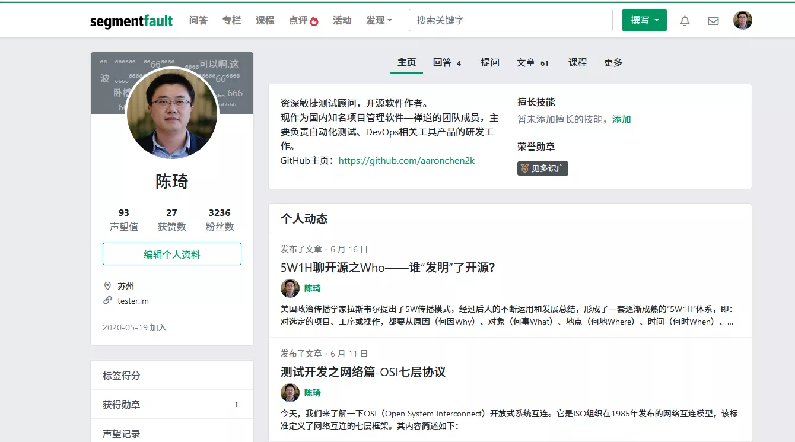
Task: Click author avatar under the 5W1H article
Action: [290, 288]
